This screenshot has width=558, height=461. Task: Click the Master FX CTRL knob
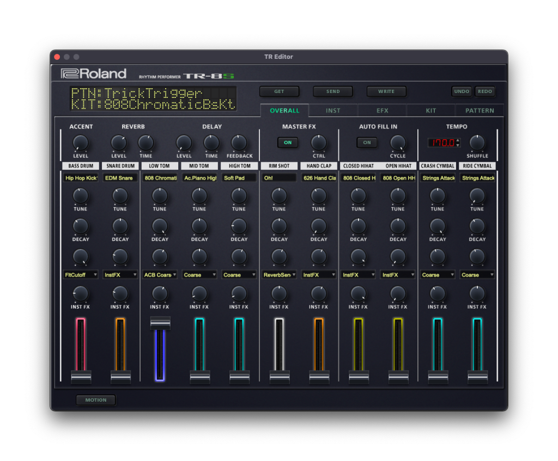pyautogui.click(x=319, y=143)
